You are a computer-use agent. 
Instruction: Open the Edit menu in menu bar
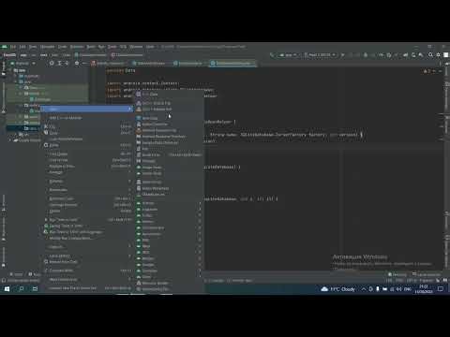click(22, 47)
